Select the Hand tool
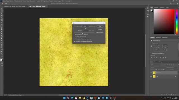179x100 pixels. tap(2, 52)
